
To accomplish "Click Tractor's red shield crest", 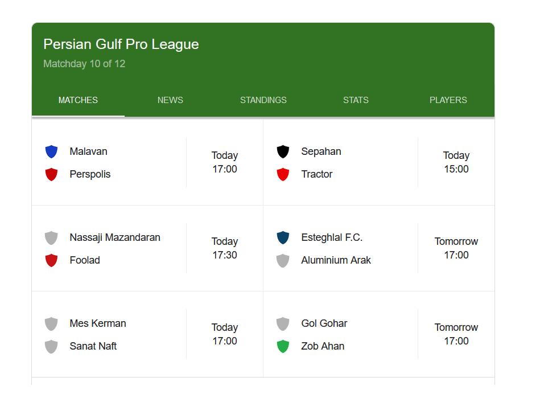I will click(283, 174).
